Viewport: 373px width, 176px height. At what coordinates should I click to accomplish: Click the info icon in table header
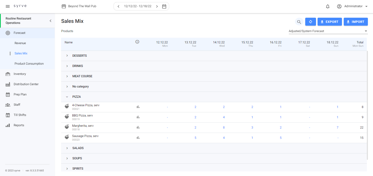[x=137, y=42]
